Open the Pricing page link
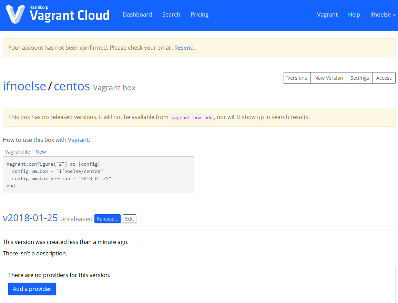 pos(199,14)
